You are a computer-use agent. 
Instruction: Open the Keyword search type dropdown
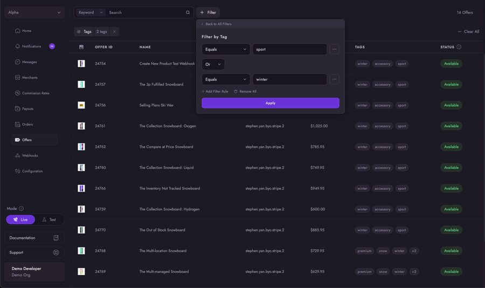[x=91, y=12]
